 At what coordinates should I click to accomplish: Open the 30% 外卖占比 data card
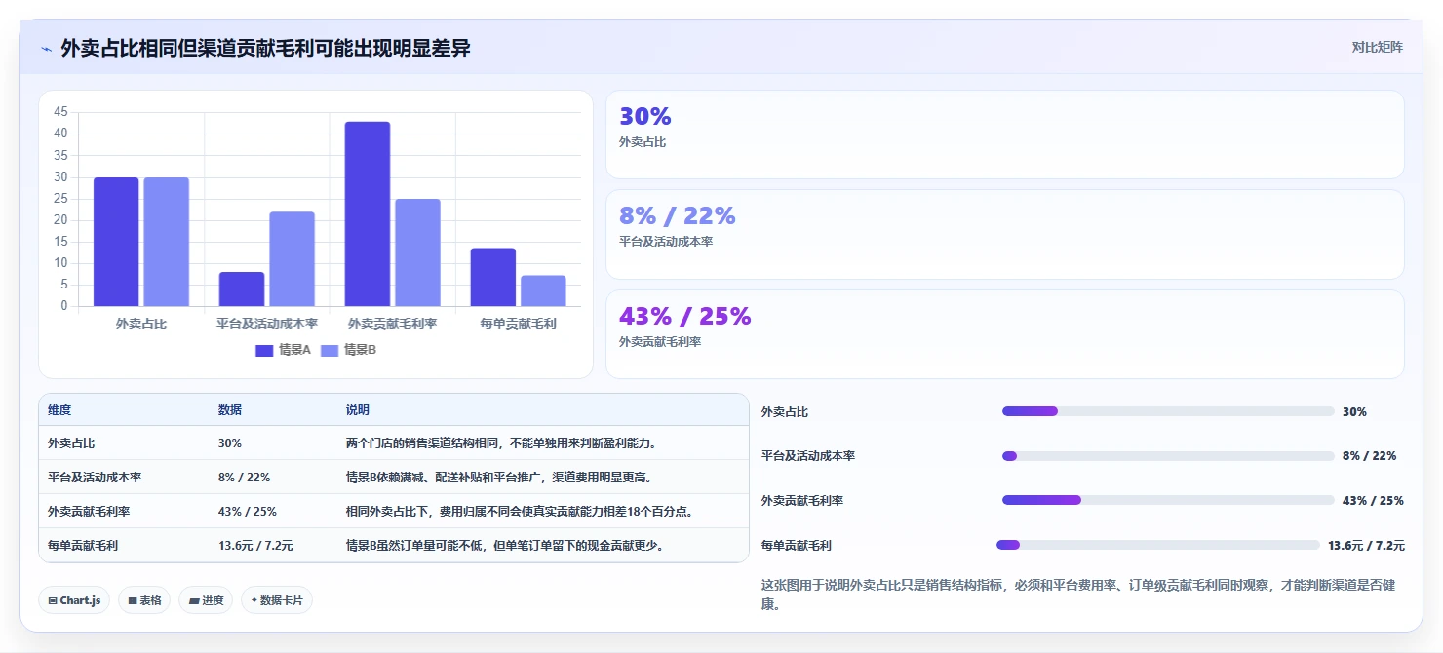[1005, 134]
